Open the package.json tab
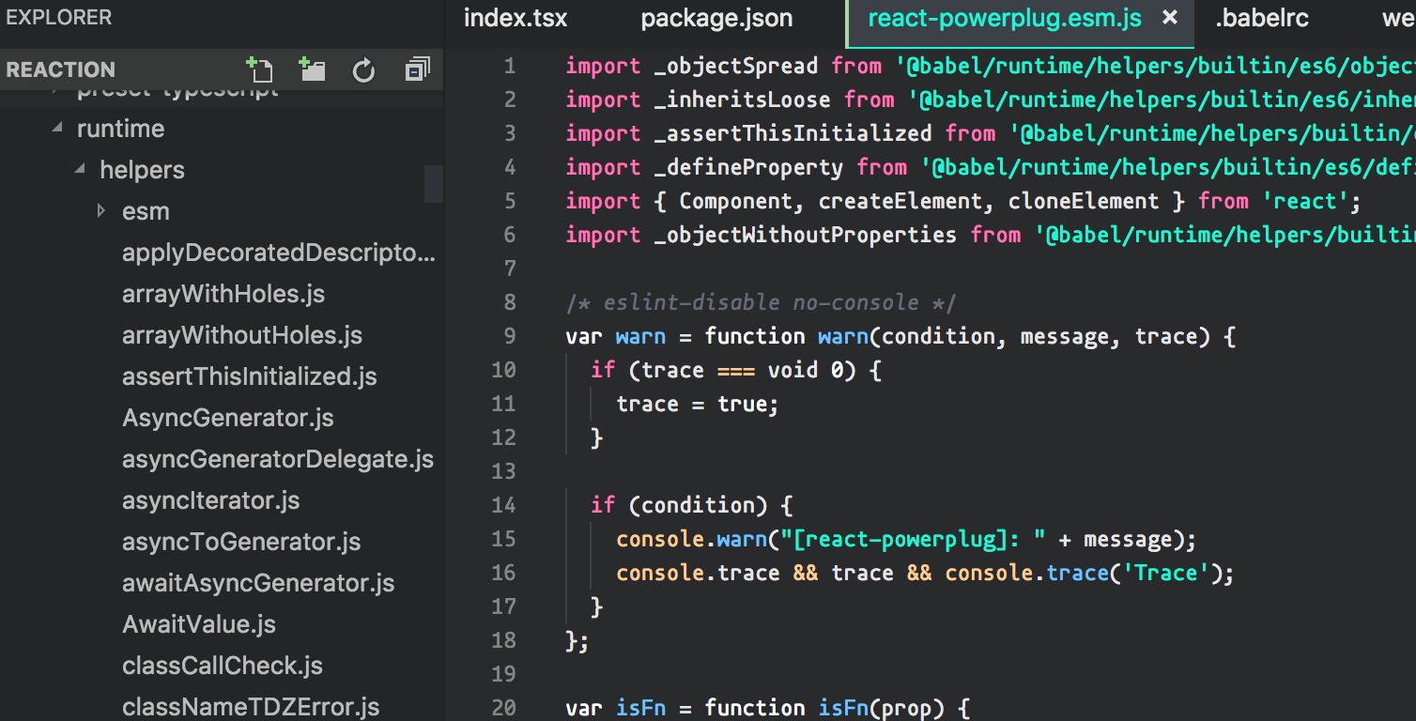Viewport: 1416px width, 721px height. pos(716,17)
